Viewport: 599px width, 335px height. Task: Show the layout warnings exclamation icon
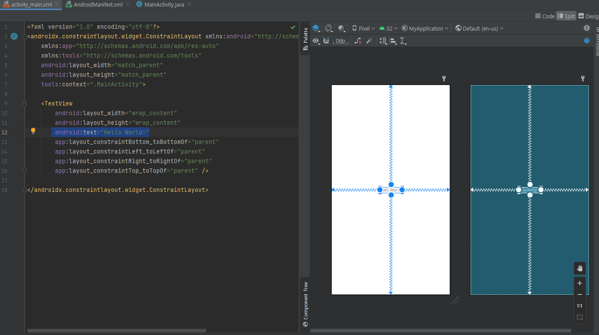587,28
